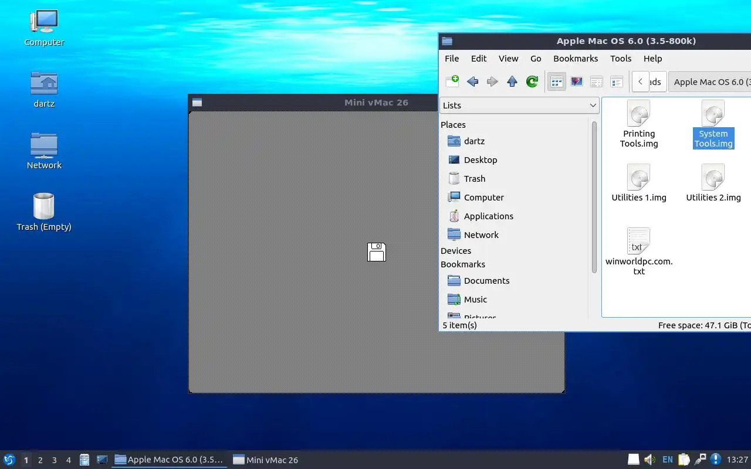Select the Computer desktop icon
Viewport: 751px width, 469px height.
click(x=44, y=28)
